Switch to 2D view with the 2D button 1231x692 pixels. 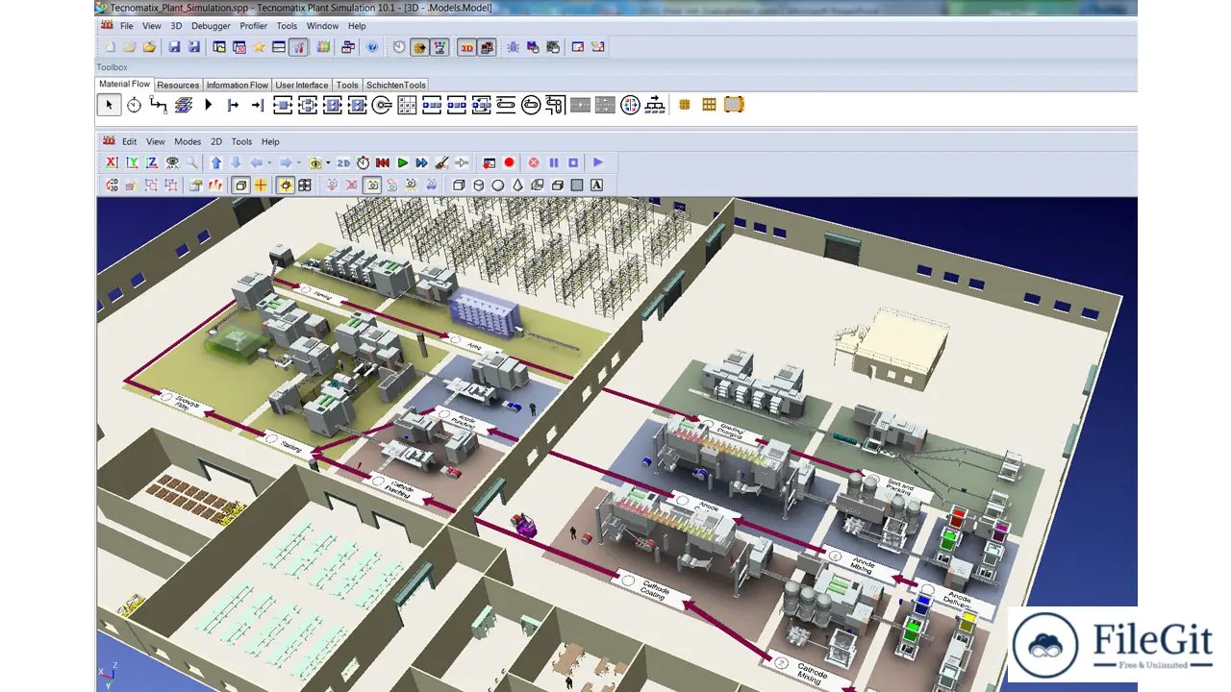click(343, 163)
